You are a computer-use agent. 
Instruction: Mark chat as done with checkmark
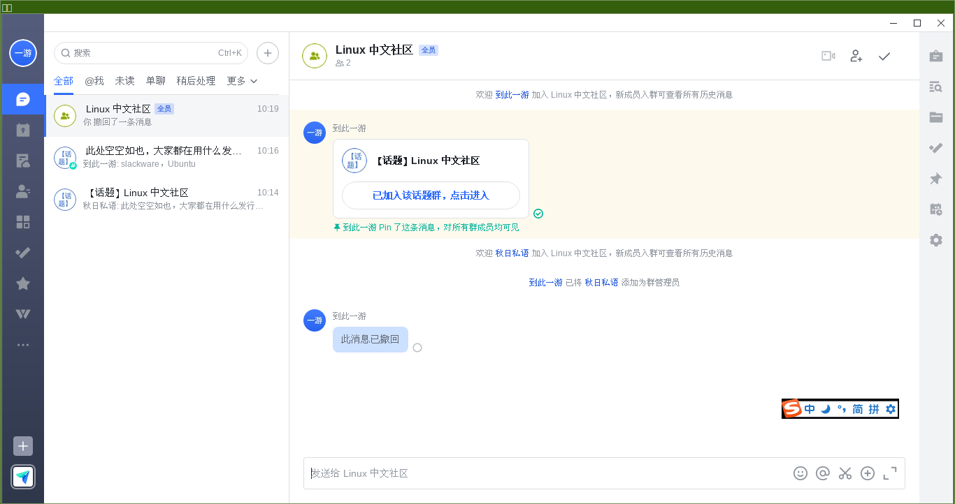click(x=884, y=56)
